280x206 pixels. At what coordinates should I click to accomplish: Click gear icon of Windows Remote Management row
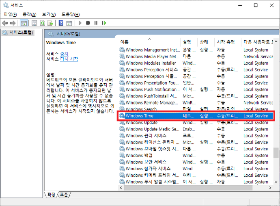click(x=122, y=103)
